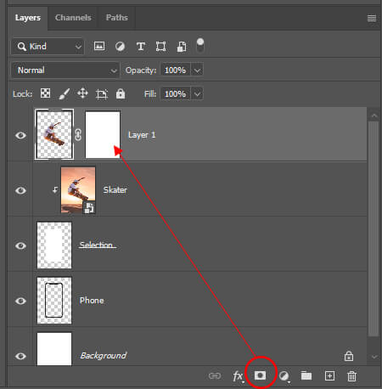The height and width of the screenshot is (389, 382).
Task: Hide Layer 1 using its eye icon
Action: (x=20, y=135)
